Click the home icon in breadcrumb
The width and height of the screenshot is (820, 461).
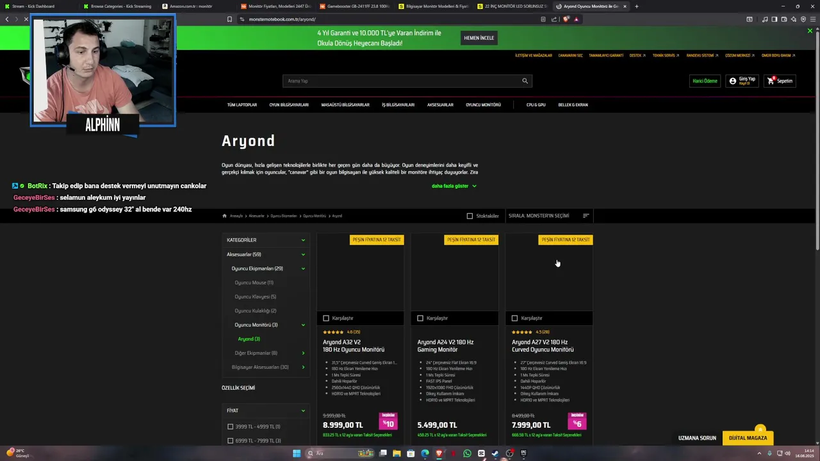pyautogui.click(x=224, y=216)
